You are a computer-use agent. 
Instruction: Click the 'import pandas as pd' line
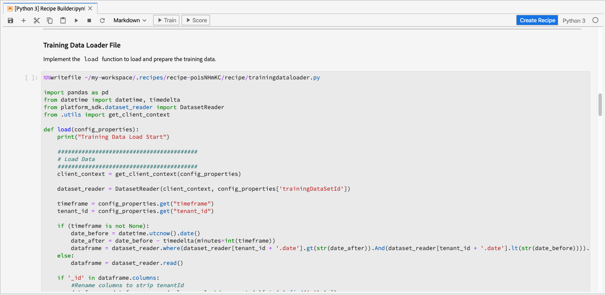[x=76, y=93]
